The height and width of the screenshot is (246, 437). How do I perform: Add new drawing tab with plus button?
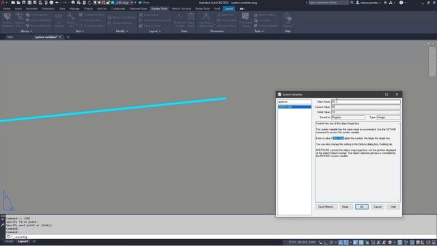[68, 37]
